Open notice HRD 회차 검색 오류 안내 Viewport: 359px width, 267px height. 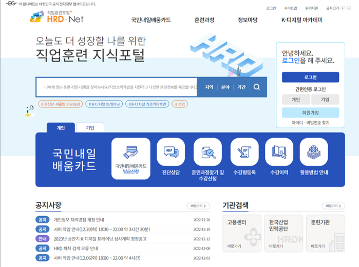(x=76, y=249)
